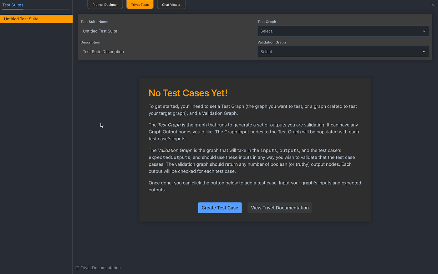The image size is (438, 274).
Task: Click the View Trivet Documentation button
Action: pyautogui.click(x=279, y=208)
